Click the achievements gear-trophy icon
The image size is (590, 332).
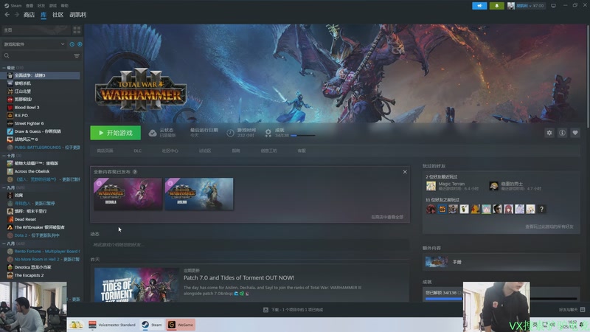click(x=268, y=133)
